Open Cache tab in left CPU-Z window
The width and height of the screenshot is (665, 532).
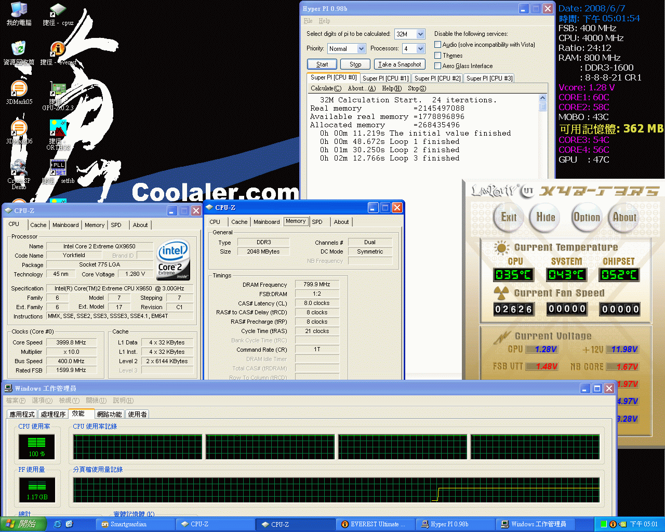coord(38,225)
